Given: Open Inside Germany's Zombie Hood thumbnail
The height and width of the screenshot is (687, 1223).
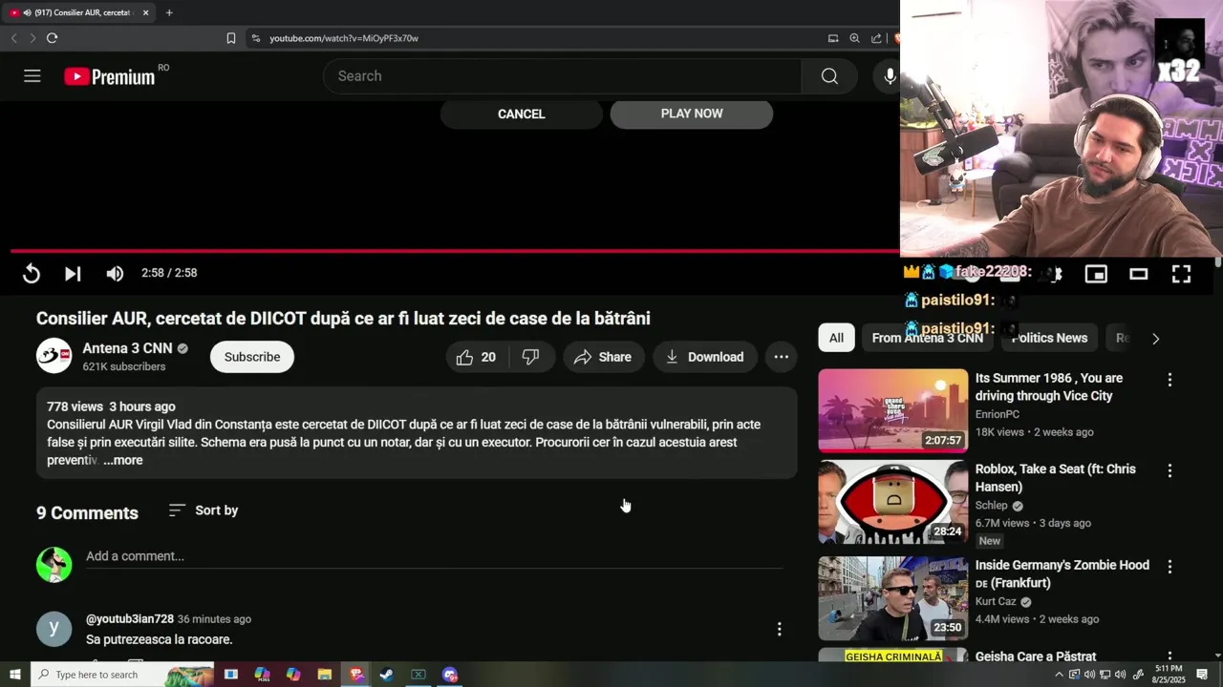Looking at the screenshot, I should pyautogui.click(x=892, y=598).
